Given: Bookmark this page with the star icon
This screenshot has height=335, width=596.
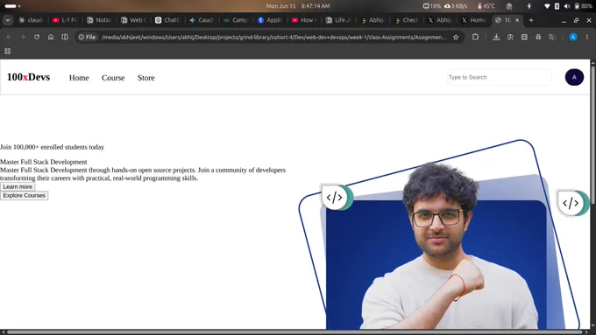Looking at the screenshot, I should [x=456, y=38].
